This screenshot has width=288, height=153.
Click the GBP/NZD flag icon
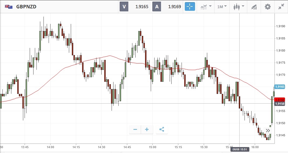[9, 7]
